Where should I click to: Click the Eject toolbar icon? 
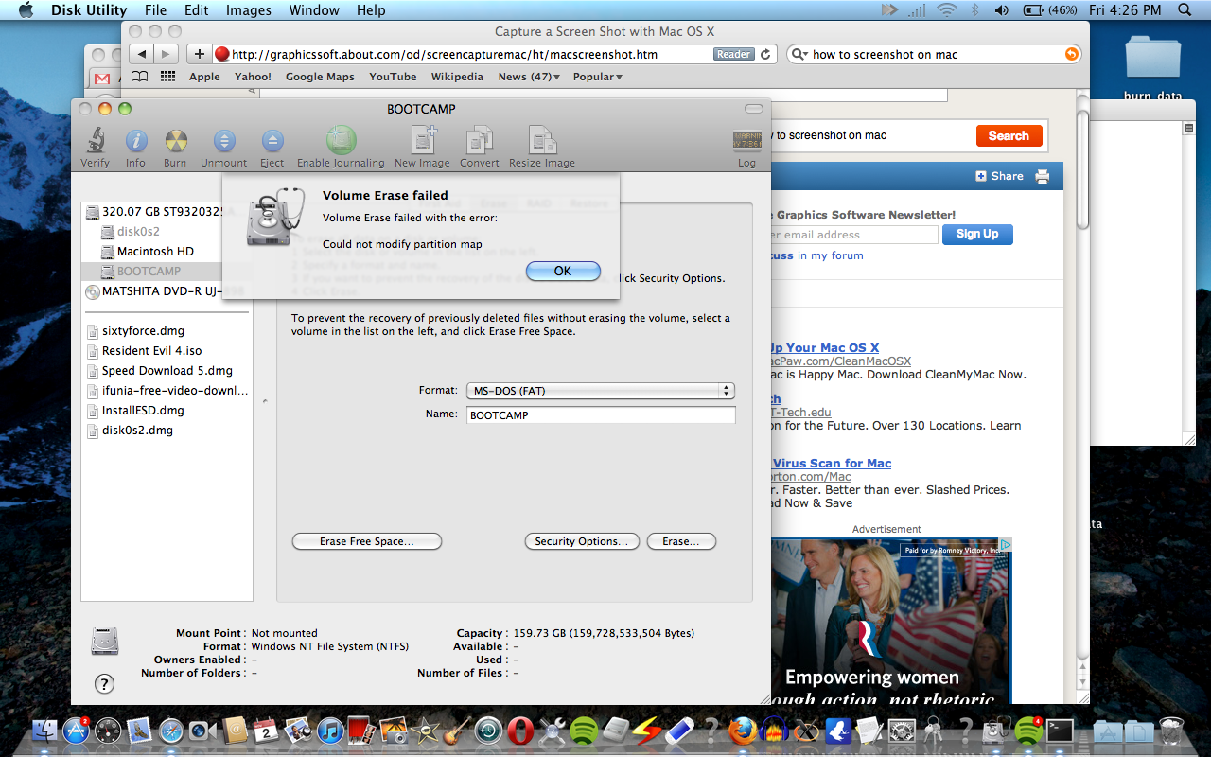click(x=272, y=141)
